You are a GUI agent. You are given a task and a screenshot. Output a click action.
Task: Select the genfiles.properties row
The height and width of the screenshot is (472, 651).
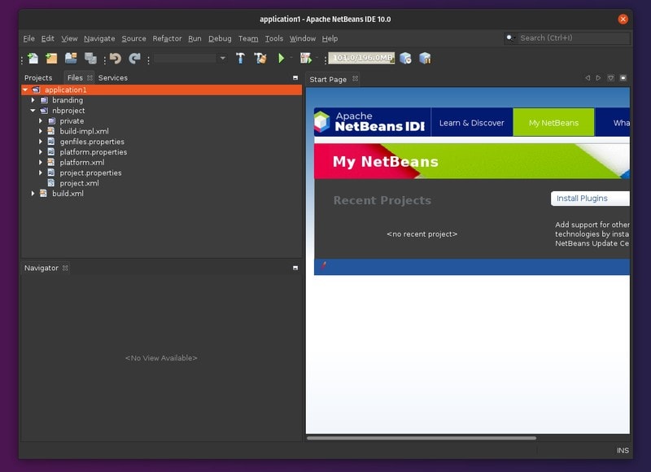click(161, 142)
